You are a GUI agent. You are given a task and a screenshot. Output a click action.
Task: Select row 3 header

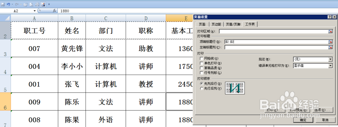click(5, 48)
